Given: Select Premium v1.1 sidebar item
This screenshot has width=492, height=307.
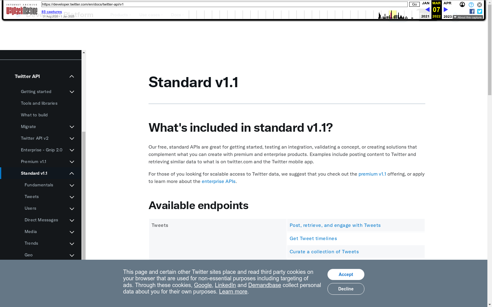Looking at the screenshot, I should [34, 161].
